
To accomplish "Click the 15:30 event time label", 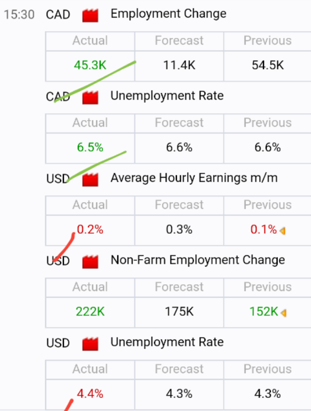I will (19, 14).
